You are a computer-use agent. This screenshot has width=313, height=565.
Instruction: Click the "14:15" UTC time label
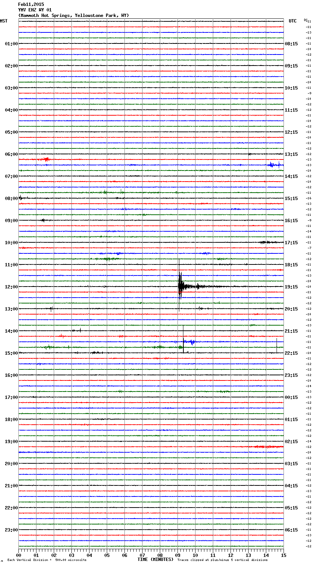pyautogui.click(x=291, y=176)
